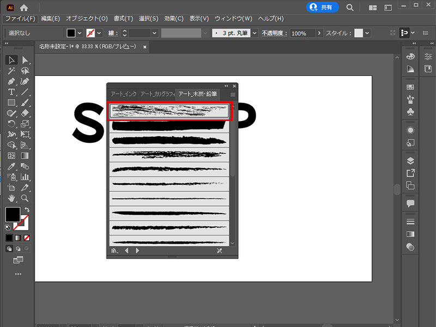
Task: Select the Type tool
Action: (x=11, y=92)
